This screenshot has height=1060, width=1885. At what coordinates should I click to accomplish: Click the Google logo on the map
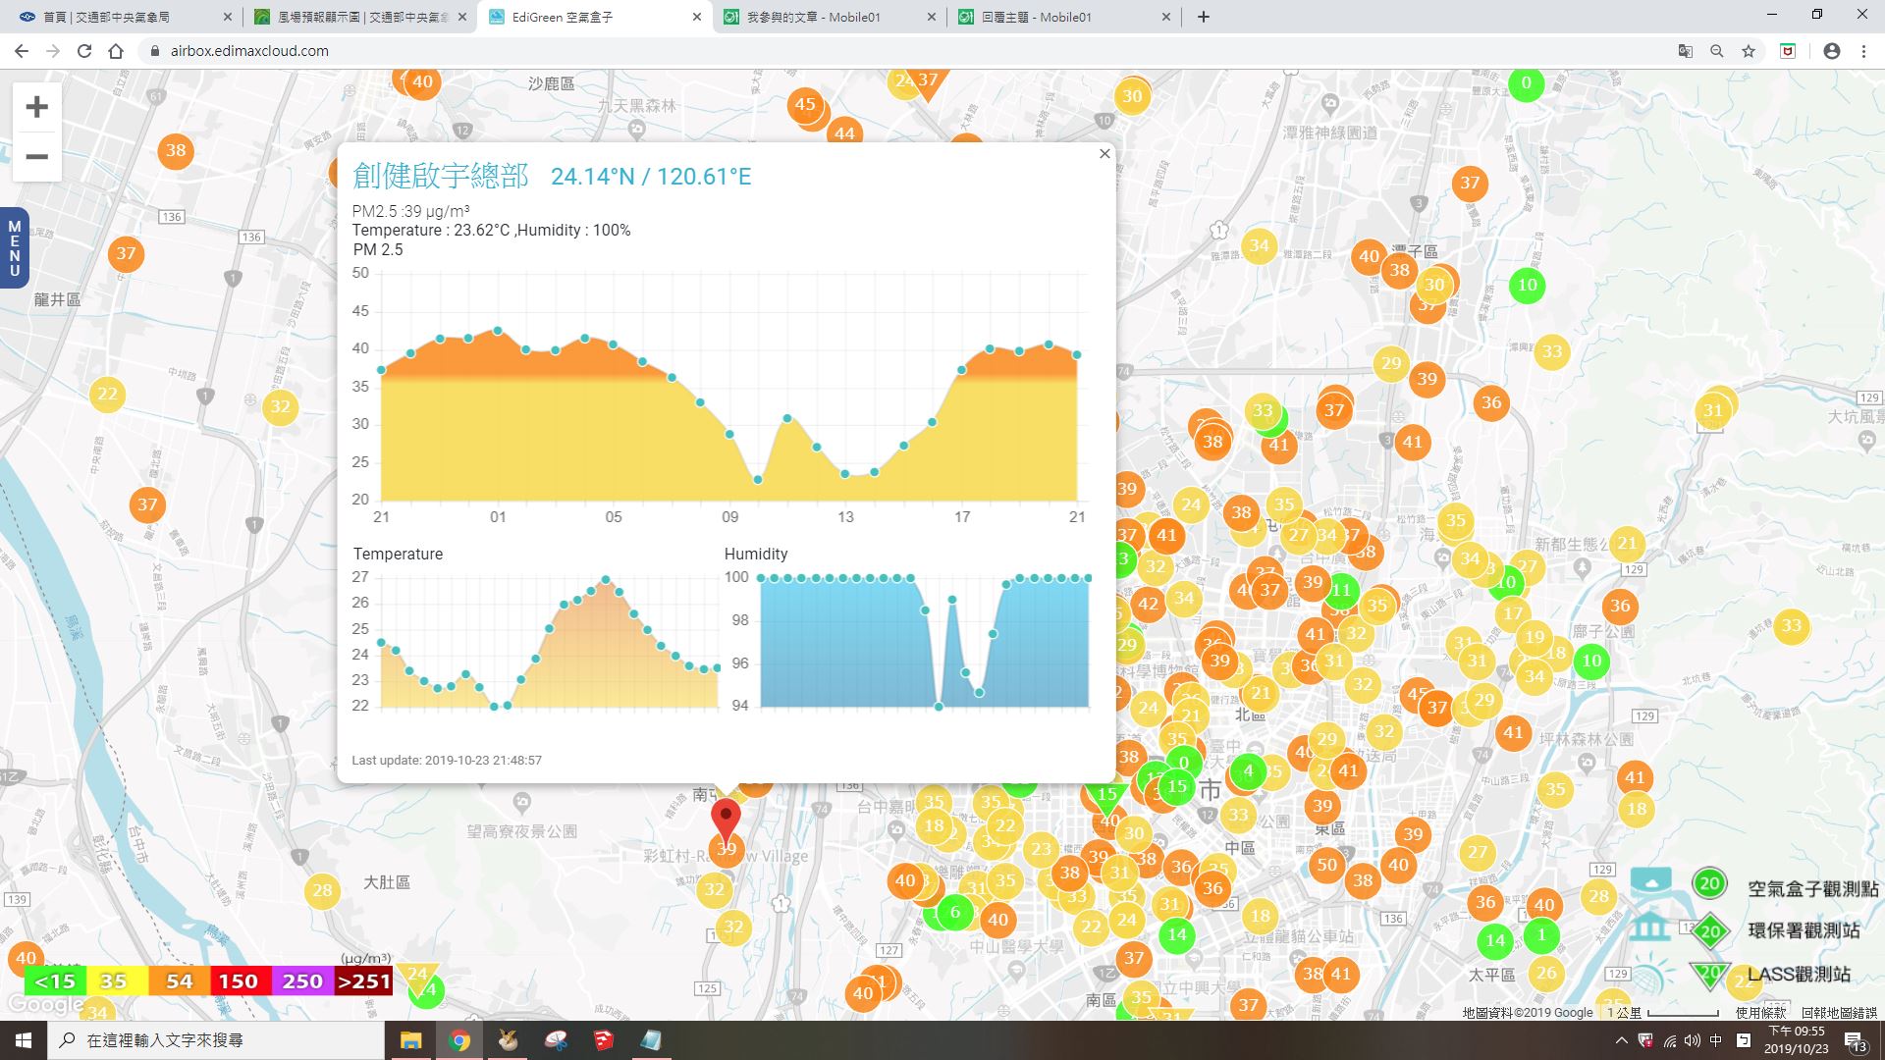click(x=46, y=1005)
